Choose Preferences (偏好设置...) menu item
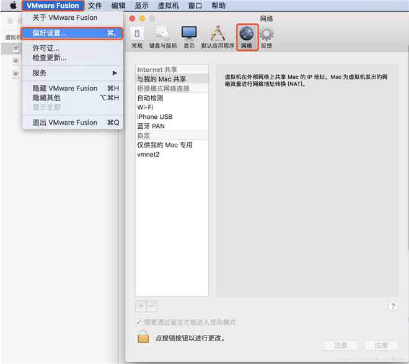The height and width of the screenshot is (364, 409). [x=73, y=33]
